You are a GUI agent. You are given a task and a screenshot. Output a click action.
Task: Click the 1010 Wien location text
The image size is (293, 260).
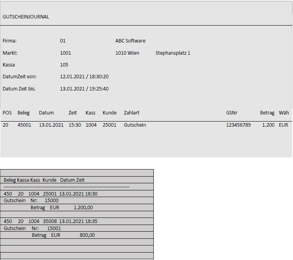(127, 53)
